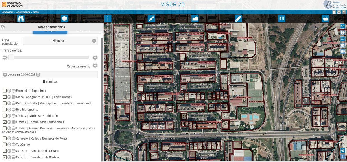Enable Red Transporte layer checkbox

point(5,103)
